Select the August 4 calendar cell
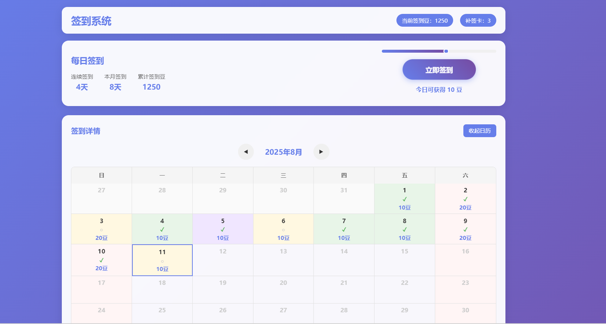This screenshot has width=606, height=324. click(162, 229)
